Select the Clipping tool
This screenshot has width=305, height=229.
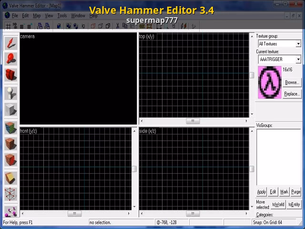tap(11, 178)
